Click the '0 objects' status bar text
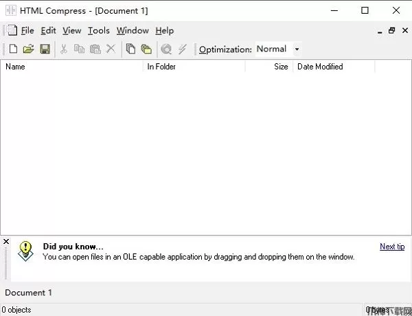Viewport: 412px width, 316px height. (16, 310)
